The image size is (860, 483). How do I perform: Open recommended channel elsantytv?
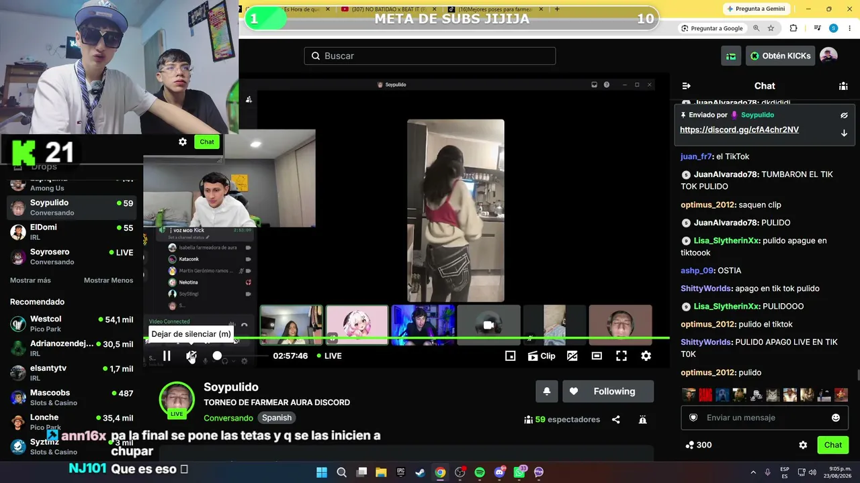pyautogui.click(x=72, y=373)
